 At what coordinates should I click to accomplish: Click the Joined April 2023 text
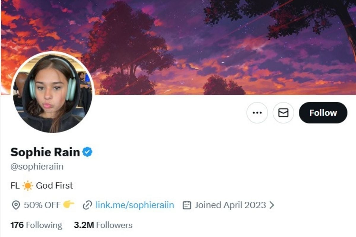(x=230, y=205)
